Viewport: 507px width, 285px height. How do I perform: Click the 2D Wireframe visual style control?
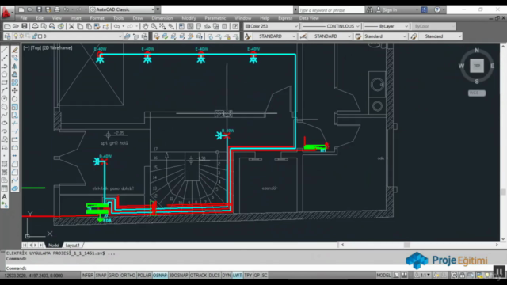click(x=58, y=47)
